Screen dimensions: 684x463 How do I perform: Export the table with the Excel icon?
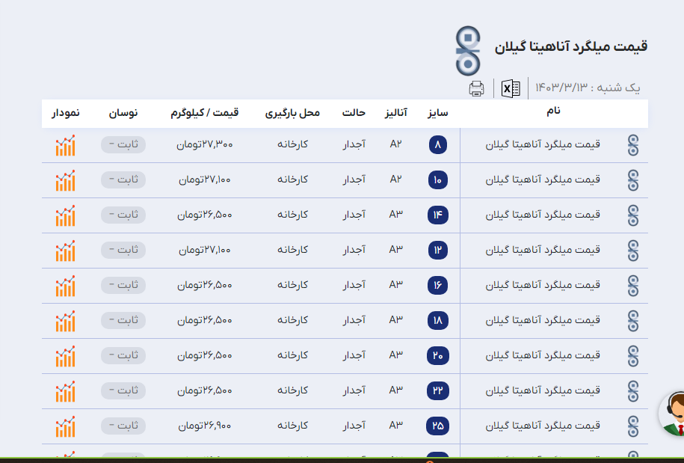(511, 88)
